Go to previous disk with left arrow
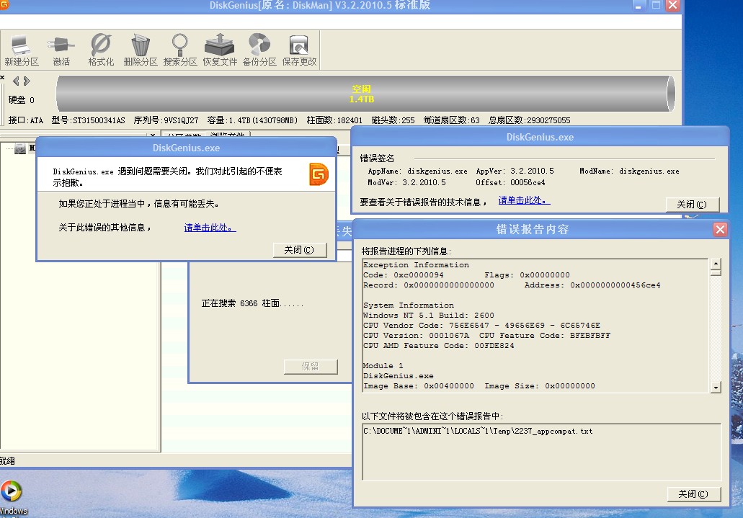The height and width of the screenshot is (518, 743). coord(16,81)
